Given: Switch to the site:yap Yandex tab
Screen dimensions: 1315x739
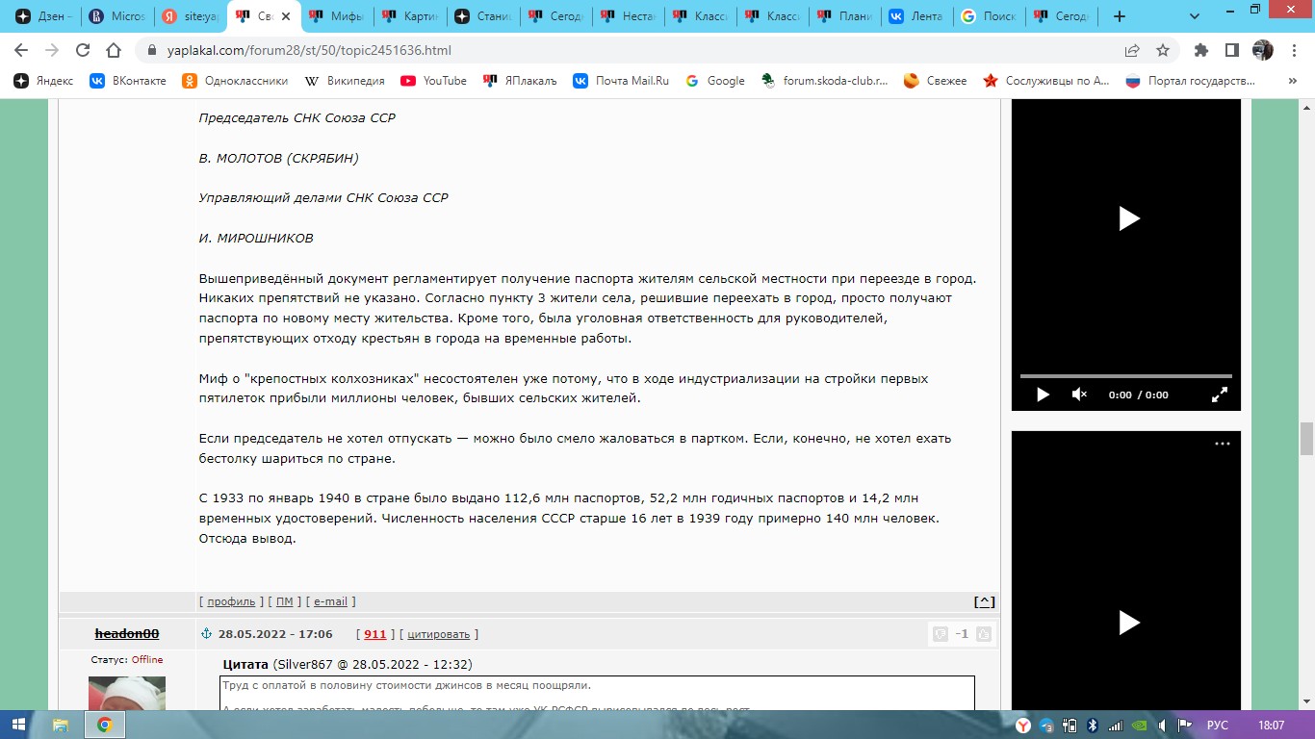Looking at the screenshot, I should point(191,16).
